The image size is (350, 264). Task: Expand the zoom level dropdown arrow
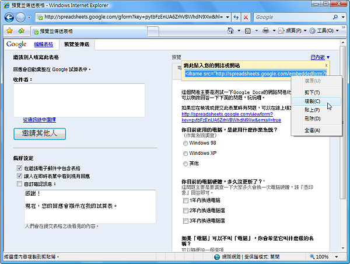click(x=337, y=257)
